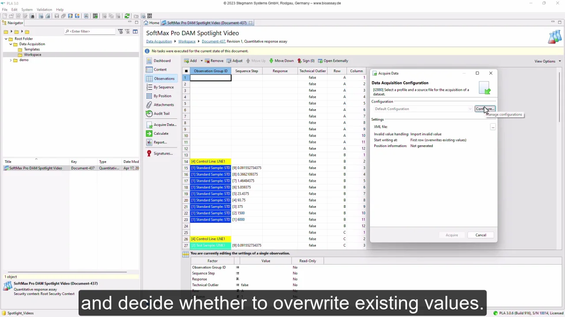Follow the Workspace breadcrumb link
The height and width of the screenshot is (317, 565).
[187, 41]
